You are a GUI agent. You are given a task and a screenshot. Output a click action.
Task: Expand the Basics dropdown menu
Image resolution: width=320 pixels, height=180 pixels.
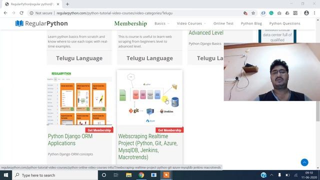[162, 23]
